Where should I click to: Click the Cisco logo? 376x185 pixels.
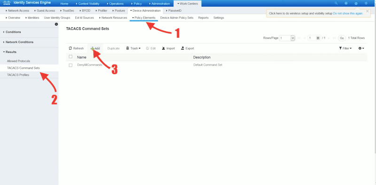[7, 3]
